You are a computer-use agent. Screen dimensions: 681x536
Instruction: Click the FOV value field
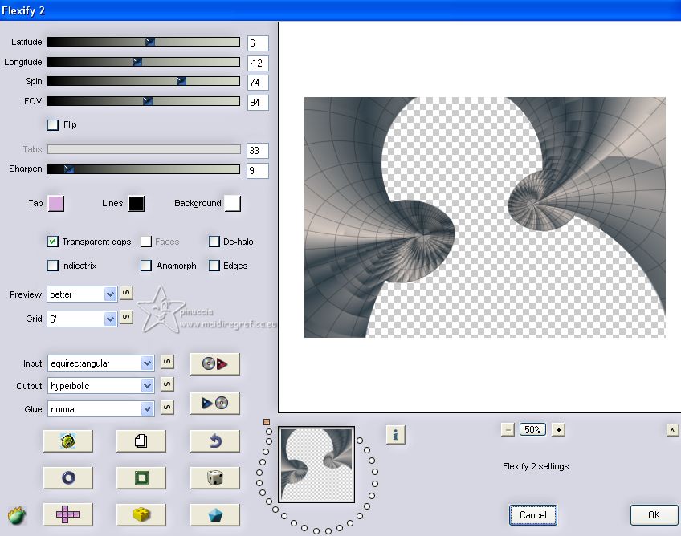click(258, 103)
